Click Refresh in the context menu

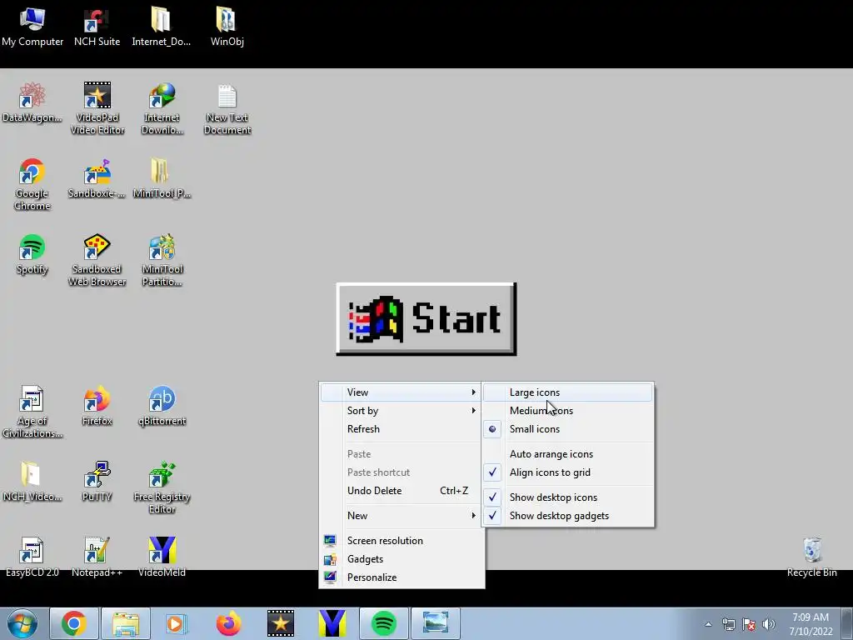pyautogui.click(x=402, y=429)
